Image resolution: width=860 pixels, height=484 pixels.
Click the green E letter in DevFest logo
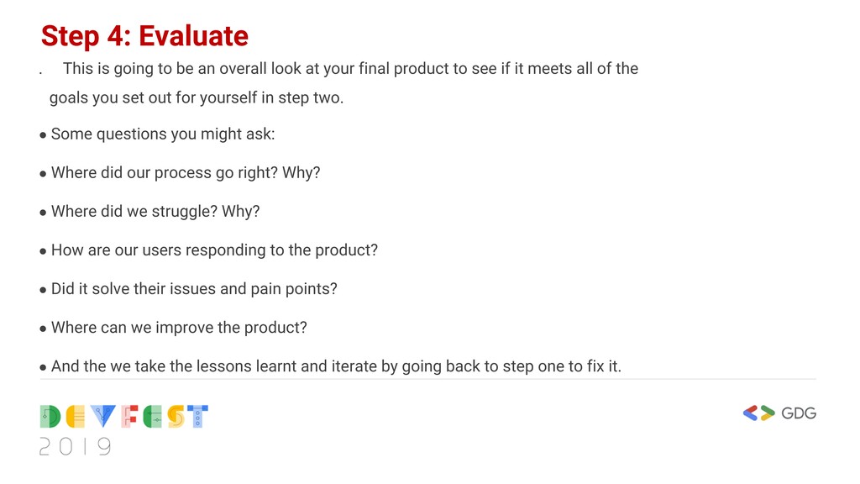click(x=153, y=417)
